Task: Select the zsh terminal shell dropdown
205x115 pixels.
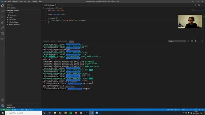Action: click(x=177, y=41)
